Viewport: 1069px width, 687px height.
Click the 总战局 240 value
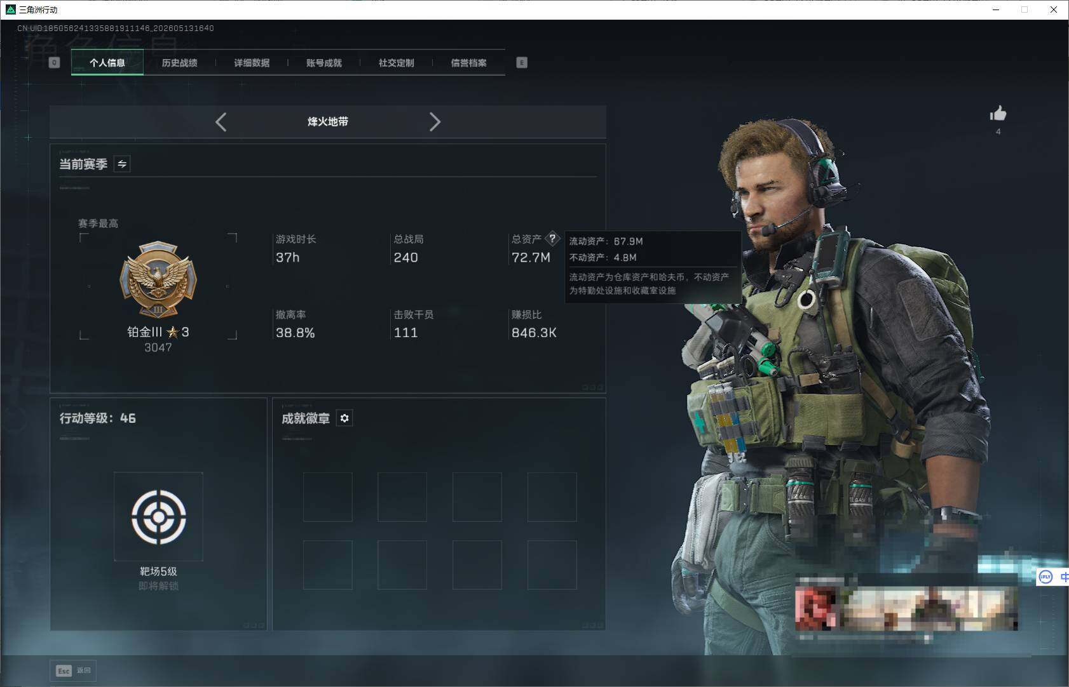pyautogui.click(x=405, y=258)
